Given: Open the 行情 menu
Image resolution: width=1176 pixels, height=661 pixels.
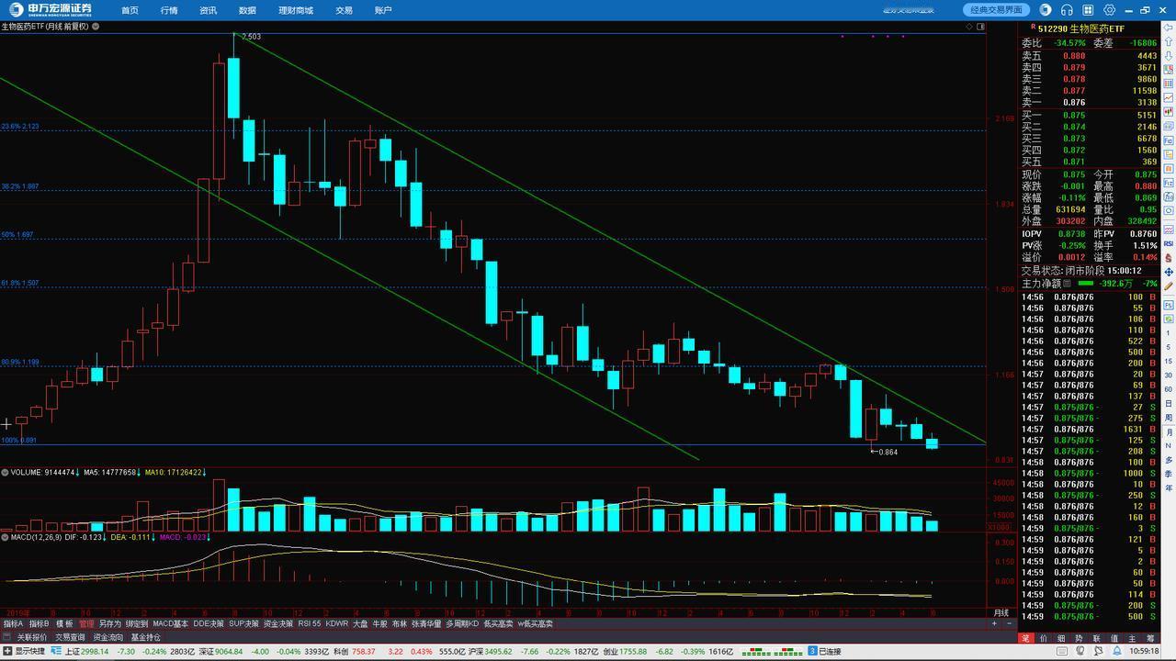Looking at the screenshot, I should point(169,10).
